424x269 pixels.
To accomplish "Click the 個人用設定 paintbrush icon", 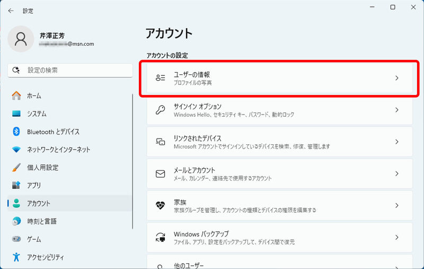I will (16, 167).
